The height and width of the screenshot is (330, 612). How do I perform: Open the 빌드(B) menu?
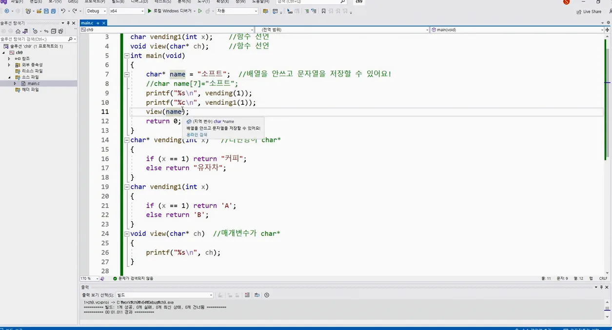pos(118,1)
